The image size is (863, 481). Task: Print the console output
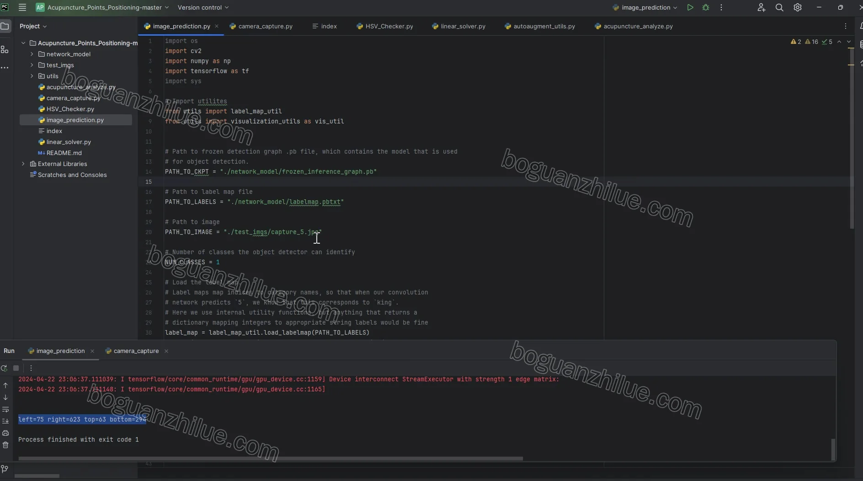[5, 433]
